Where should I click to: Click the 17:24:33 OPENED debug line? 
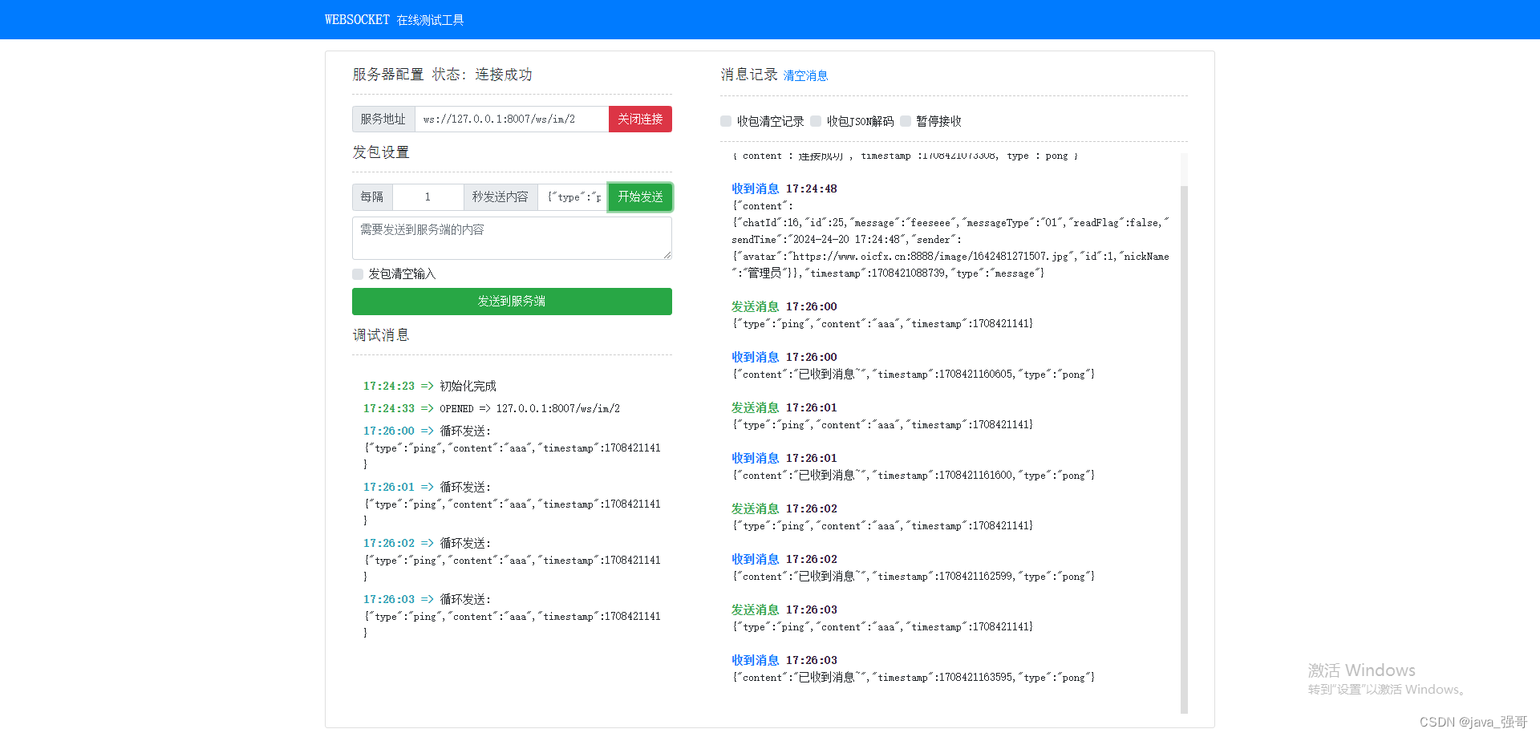click(492, 408)
